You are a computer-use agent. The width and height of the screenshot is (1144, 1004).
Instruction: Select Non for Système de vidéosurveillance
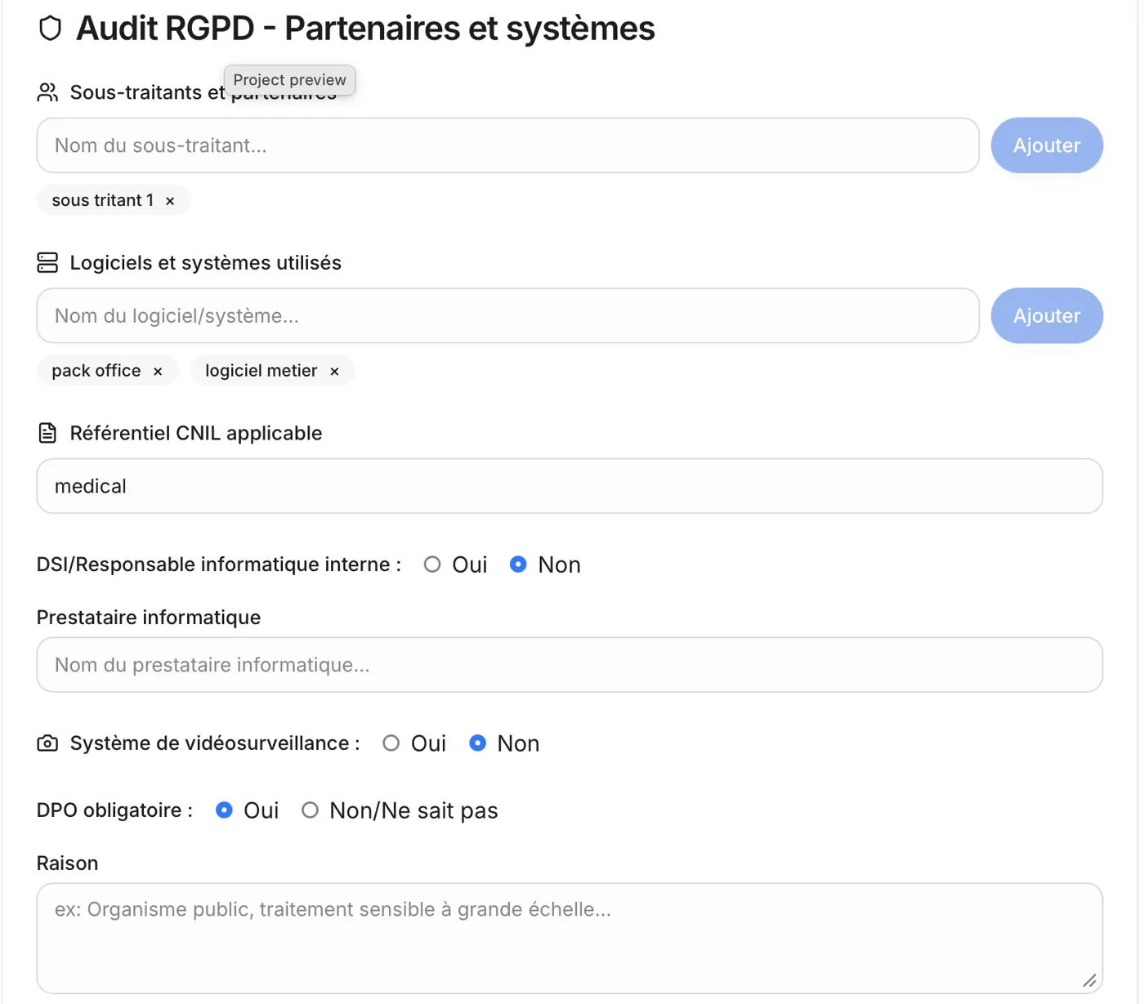[478, 743]
